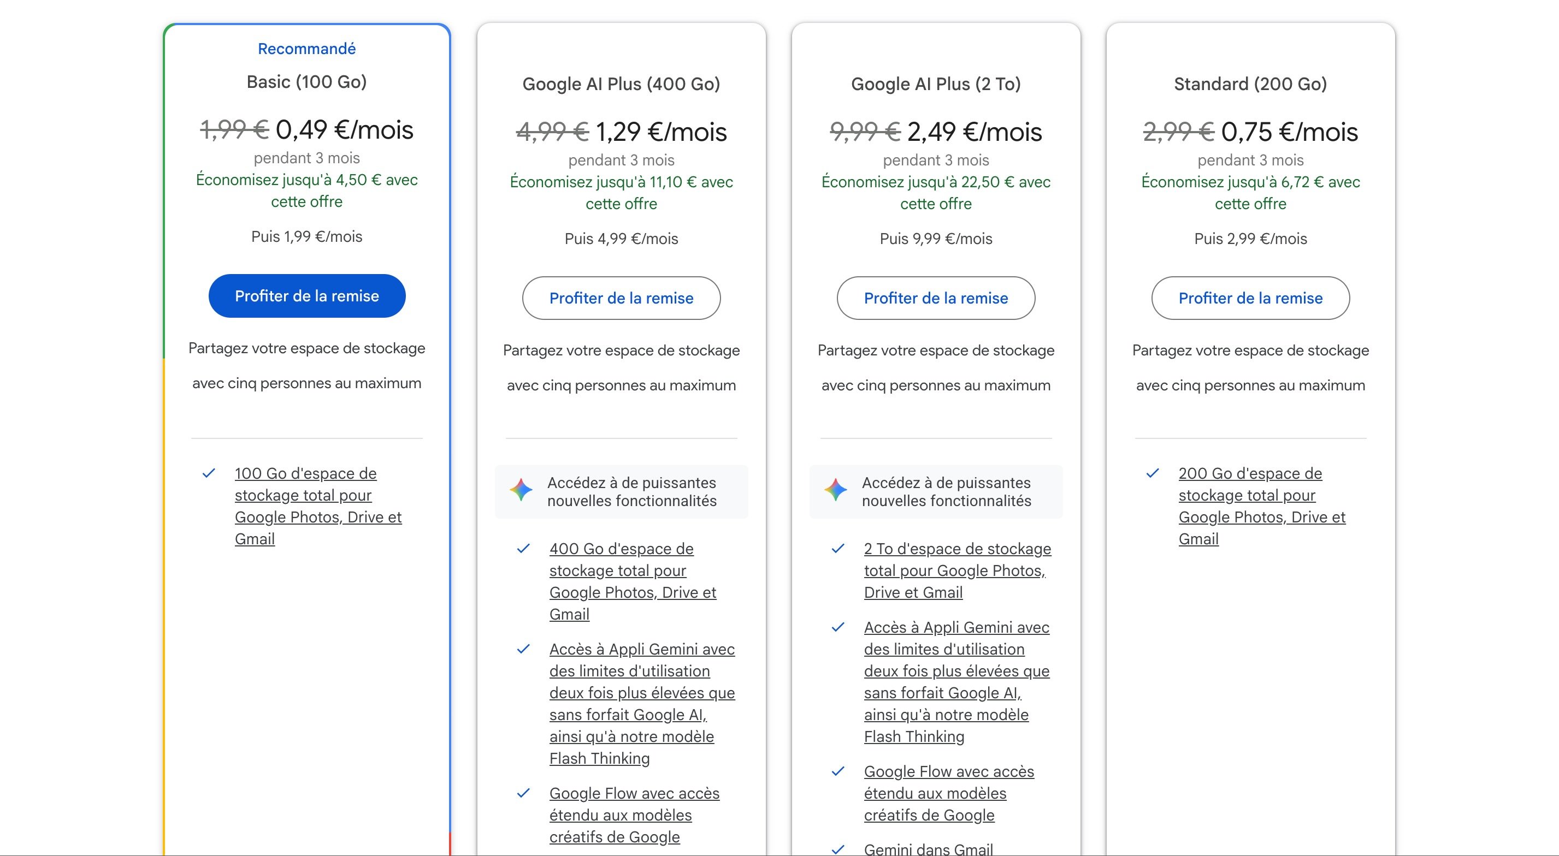Click the 0,75 €/mois price
The width and height of the screenshot is (1559, 856).
point(1290,132)
